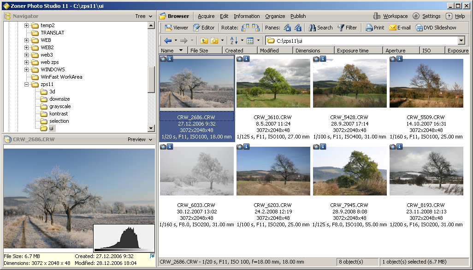Click the Settings button

point(427,16)
